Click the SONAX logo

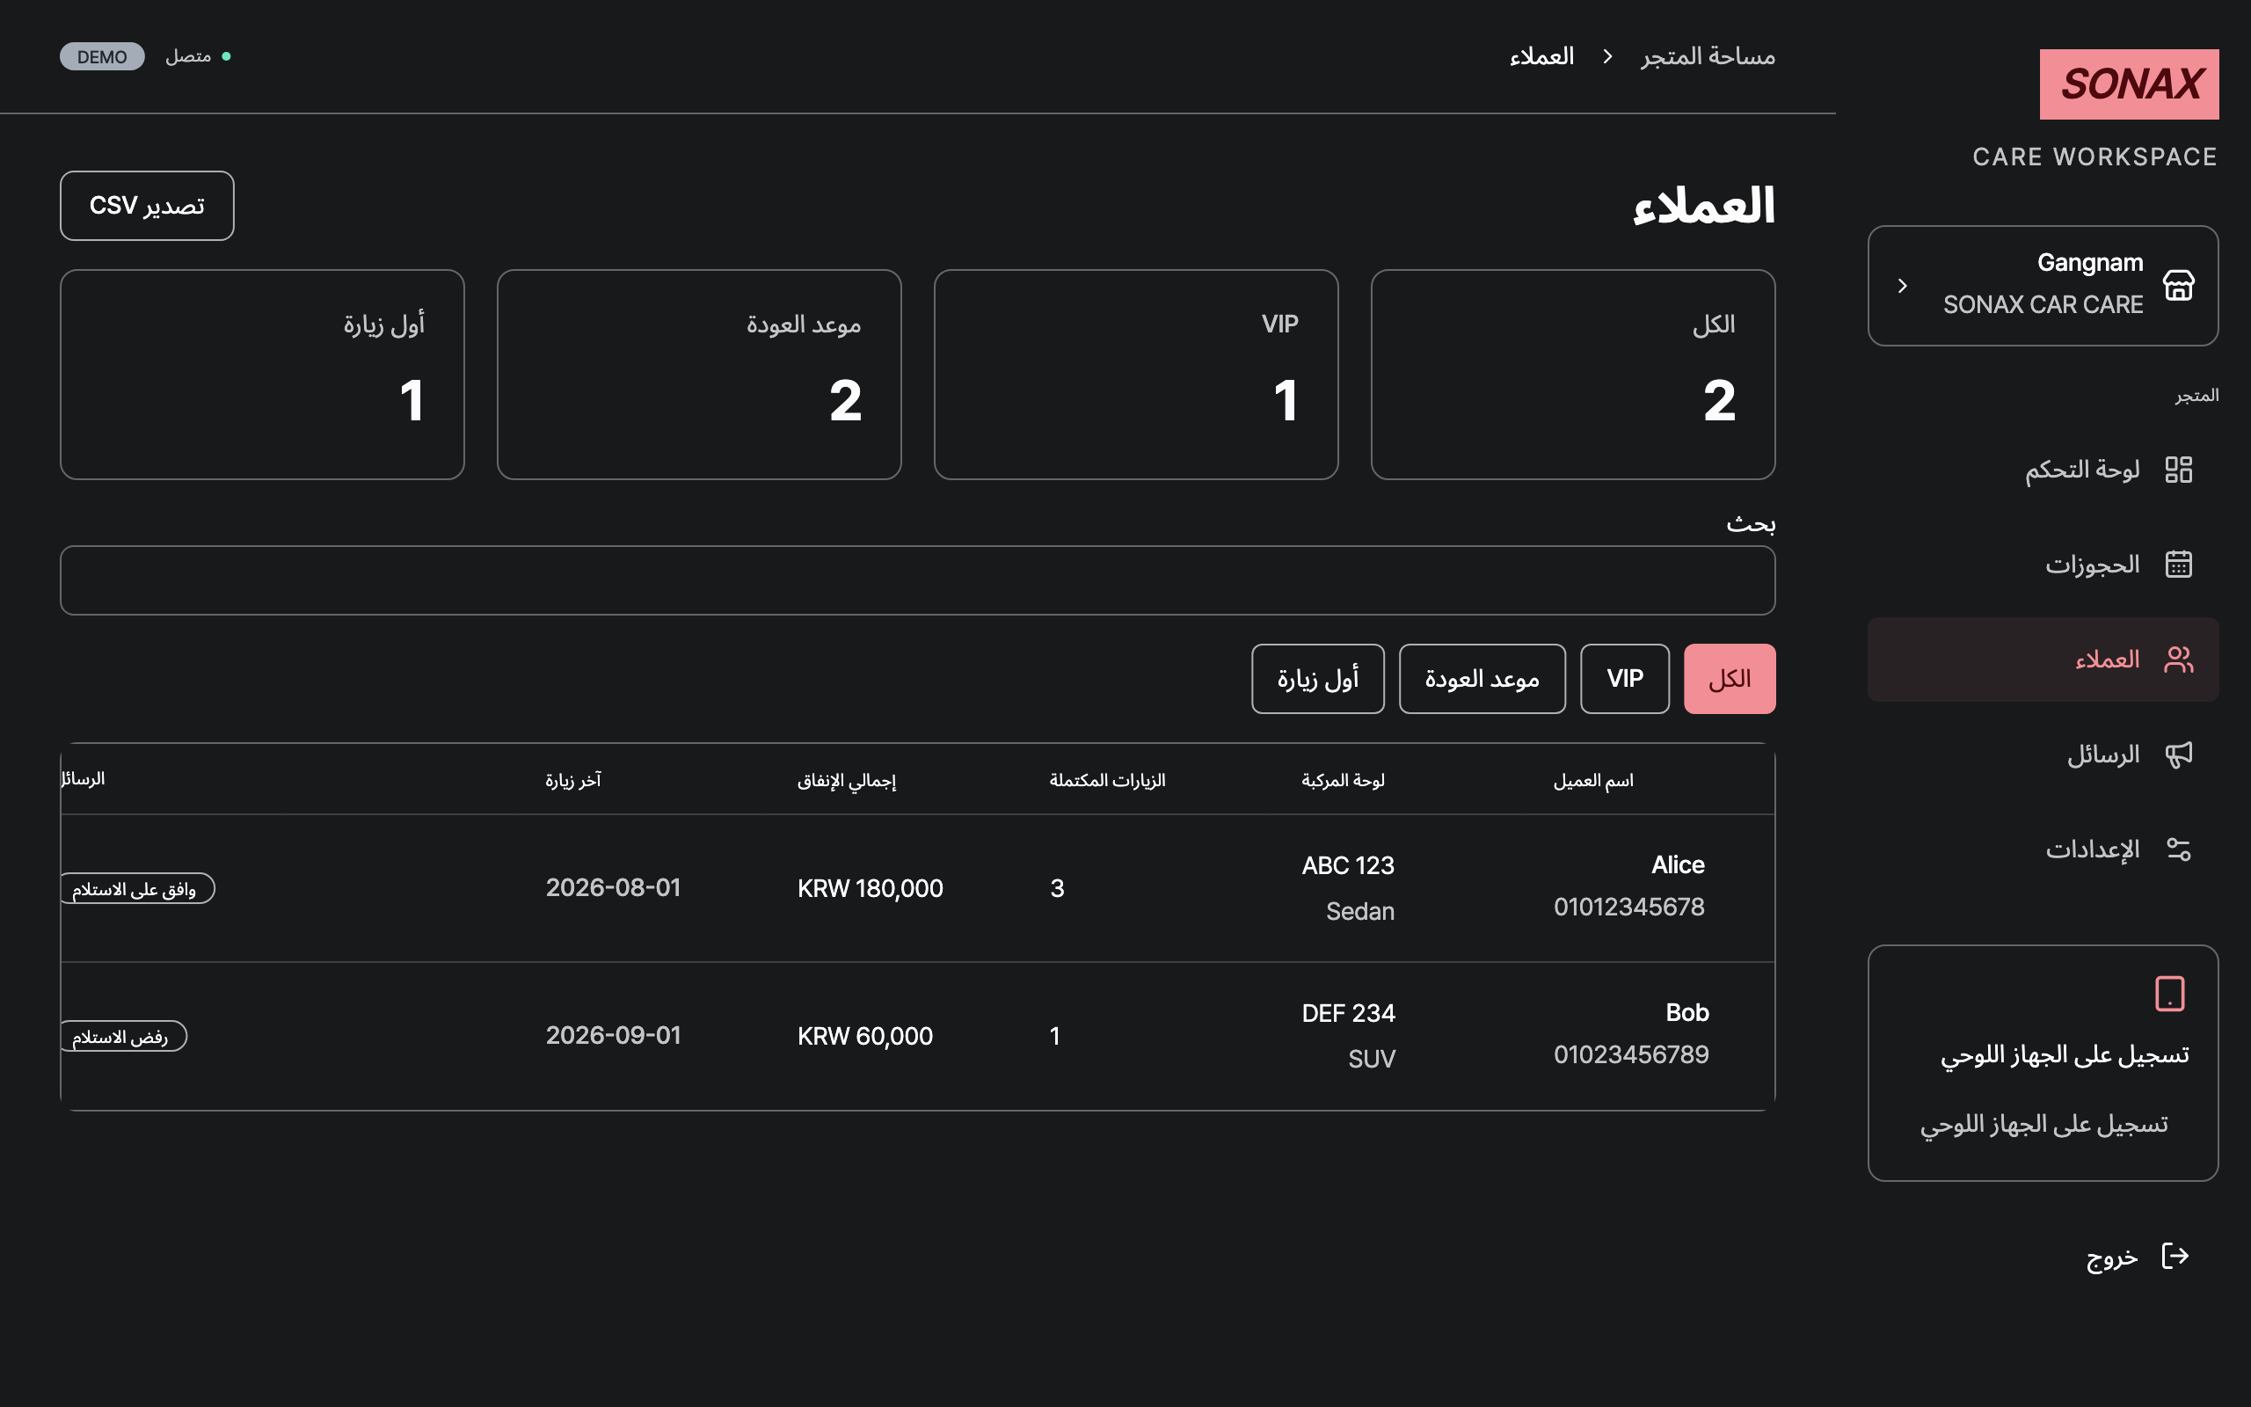click(x=2128, y=84)
